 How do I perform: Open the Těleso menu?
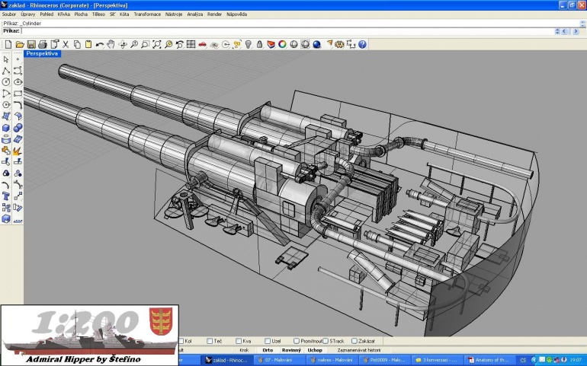pyautogui.click(x=98, y=14)
